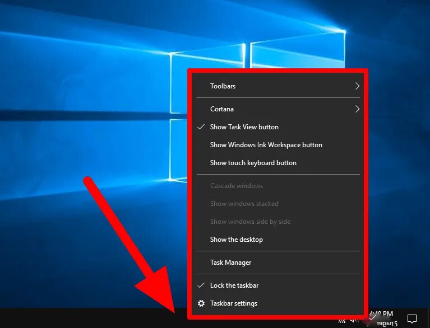Open the Action Center notification icon
The height and width of the screenshot is (328, 430).
412,318
